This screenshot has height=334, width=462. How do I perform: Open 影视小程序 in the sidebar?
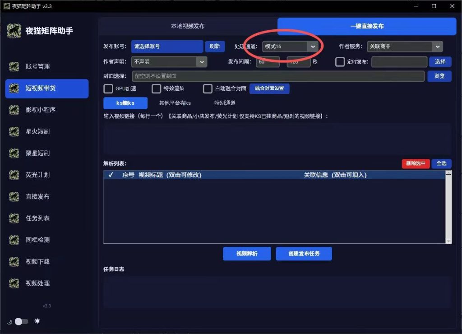pos(47,110)
